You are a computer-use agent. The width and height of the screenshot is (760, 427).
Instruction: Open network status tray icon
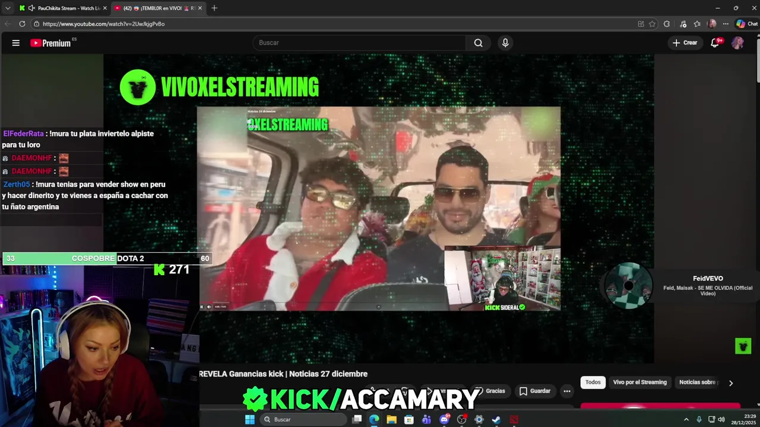pyautogui.click(x=711, y=419)
